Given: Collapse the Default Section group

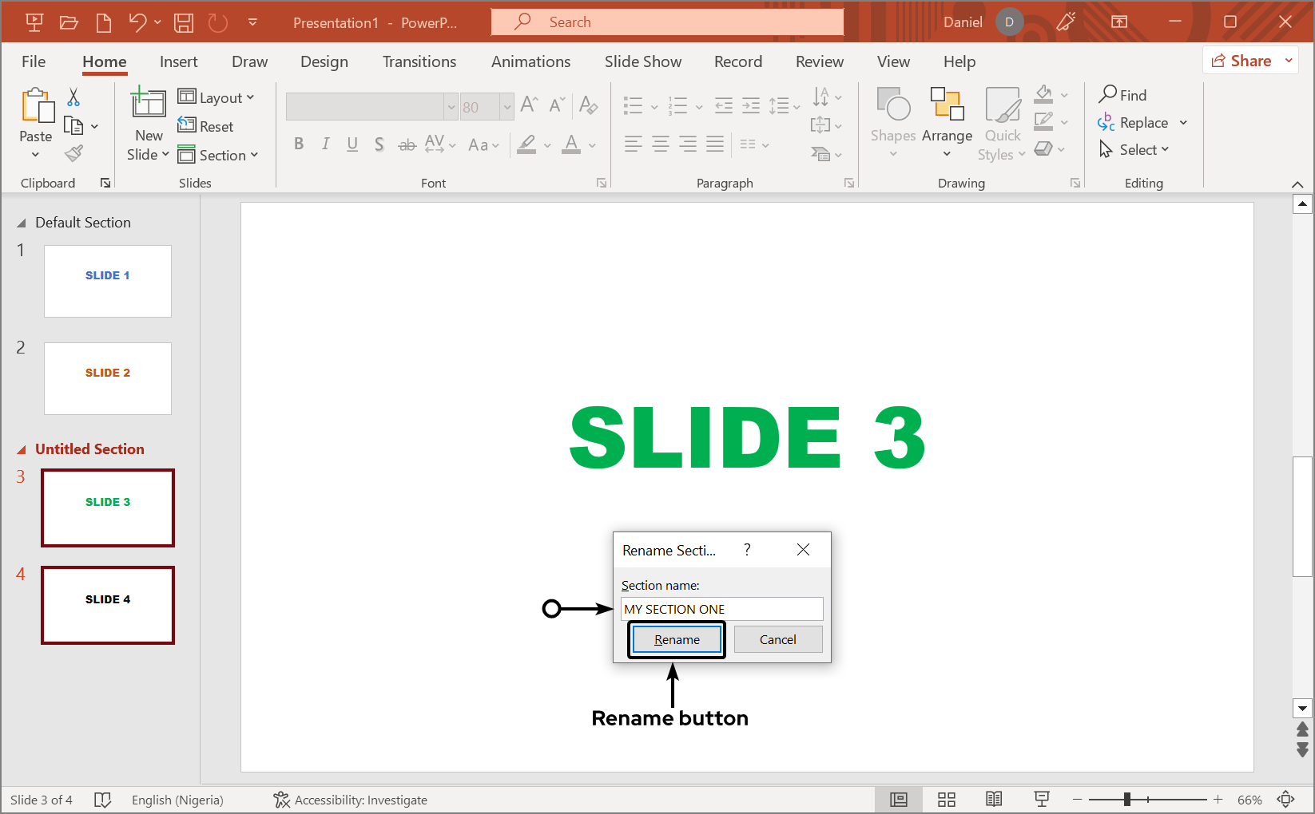Looking at the screenshot, I should (x=22, y=222).
